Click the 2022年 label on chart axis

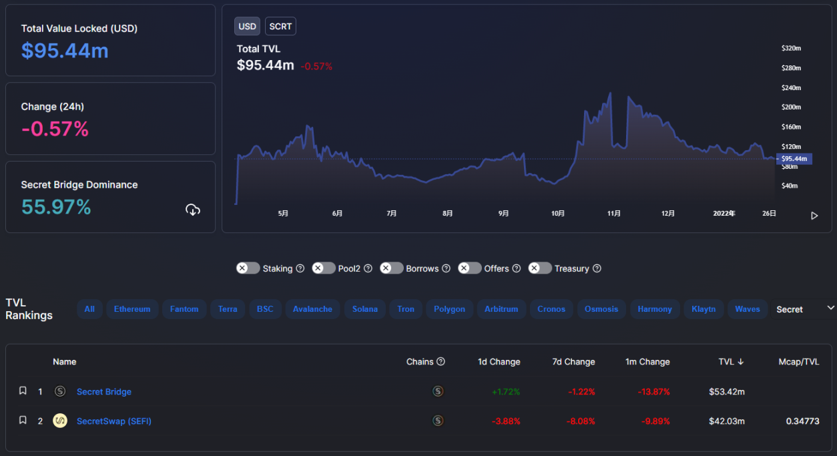(x=724, y=214)
